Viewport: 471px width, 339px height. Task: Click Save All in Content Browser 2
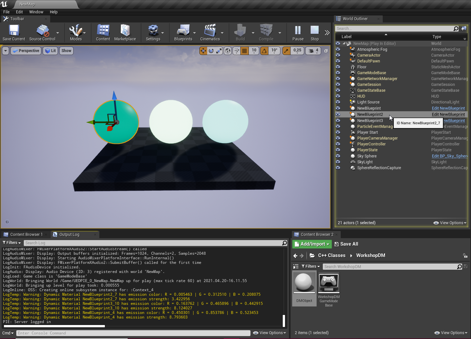[347, 244]
